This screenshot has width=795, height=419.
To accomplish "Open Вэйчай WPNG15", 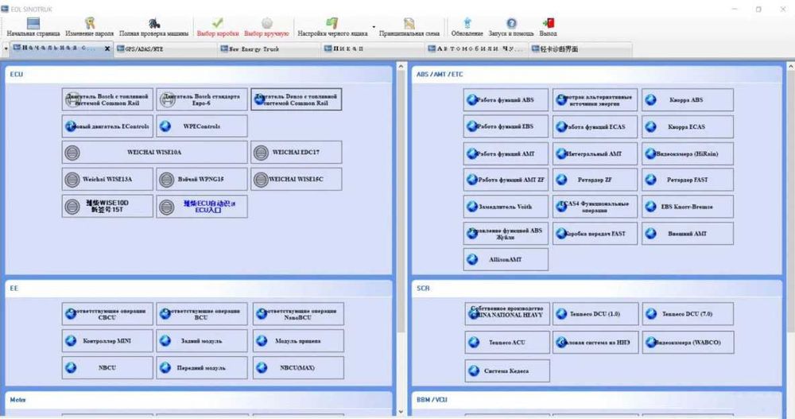I will [202, 179].
